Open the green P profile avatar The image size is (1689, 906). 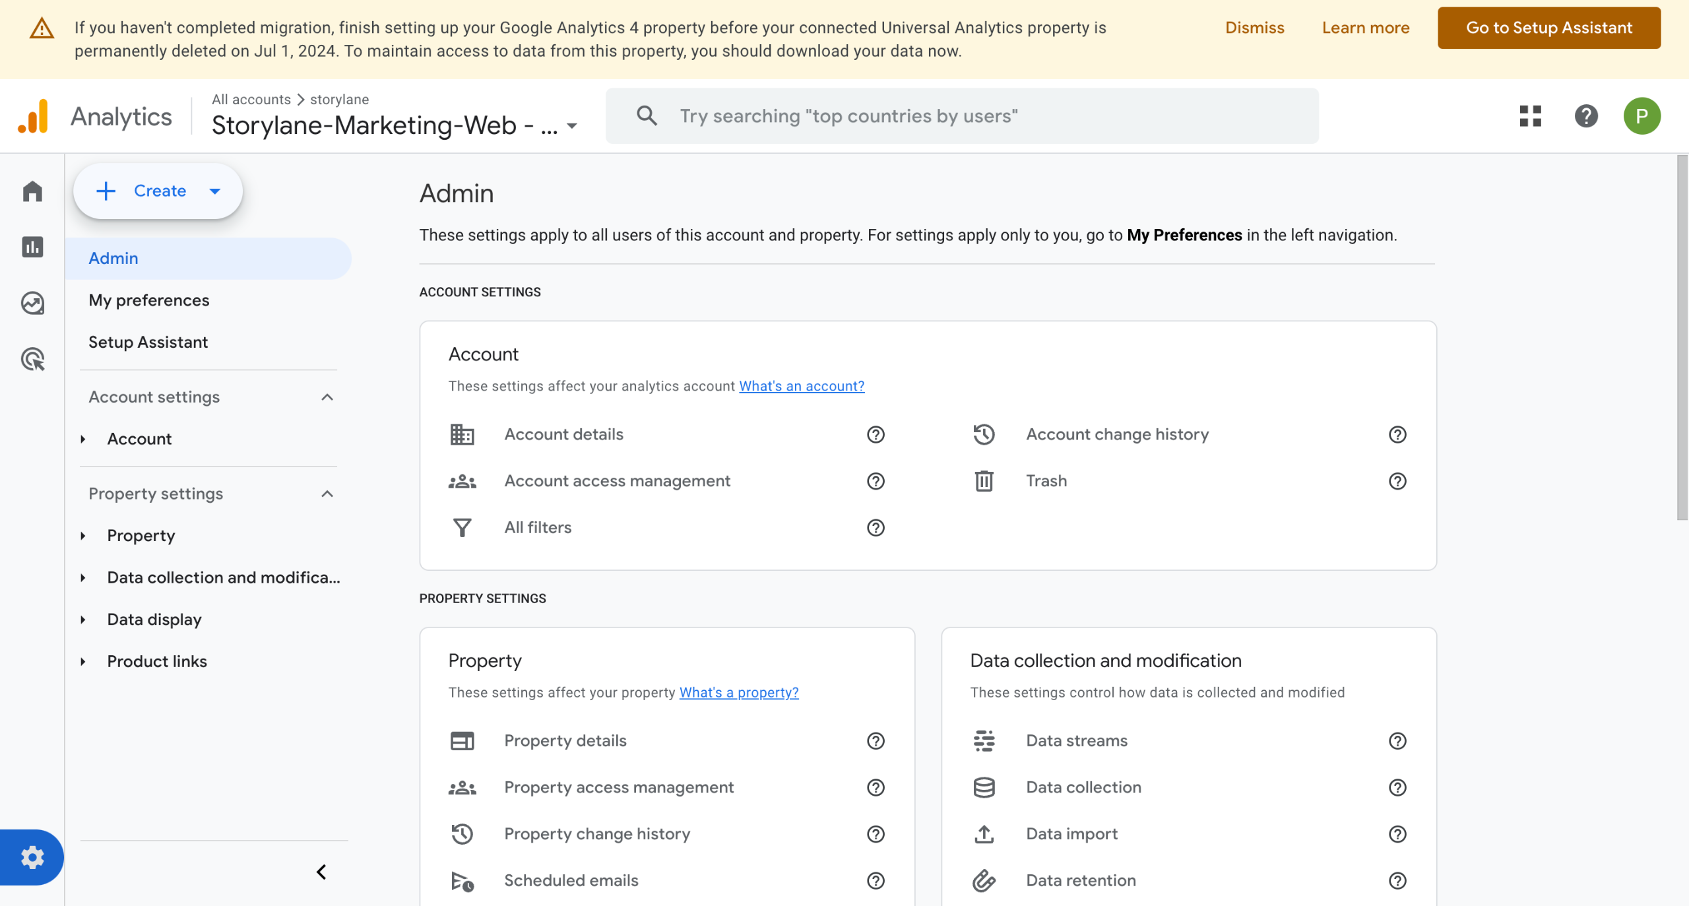click(1641, 116)
